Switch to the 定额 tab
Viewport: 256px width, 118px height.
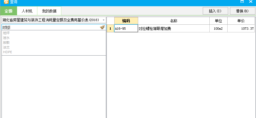point(8,11)
